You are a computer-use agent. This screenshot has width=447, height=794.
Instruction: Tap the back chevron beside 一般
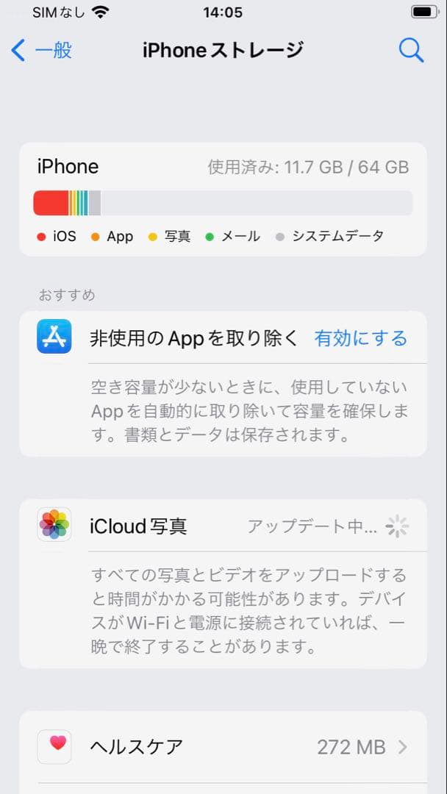point(18,50)
